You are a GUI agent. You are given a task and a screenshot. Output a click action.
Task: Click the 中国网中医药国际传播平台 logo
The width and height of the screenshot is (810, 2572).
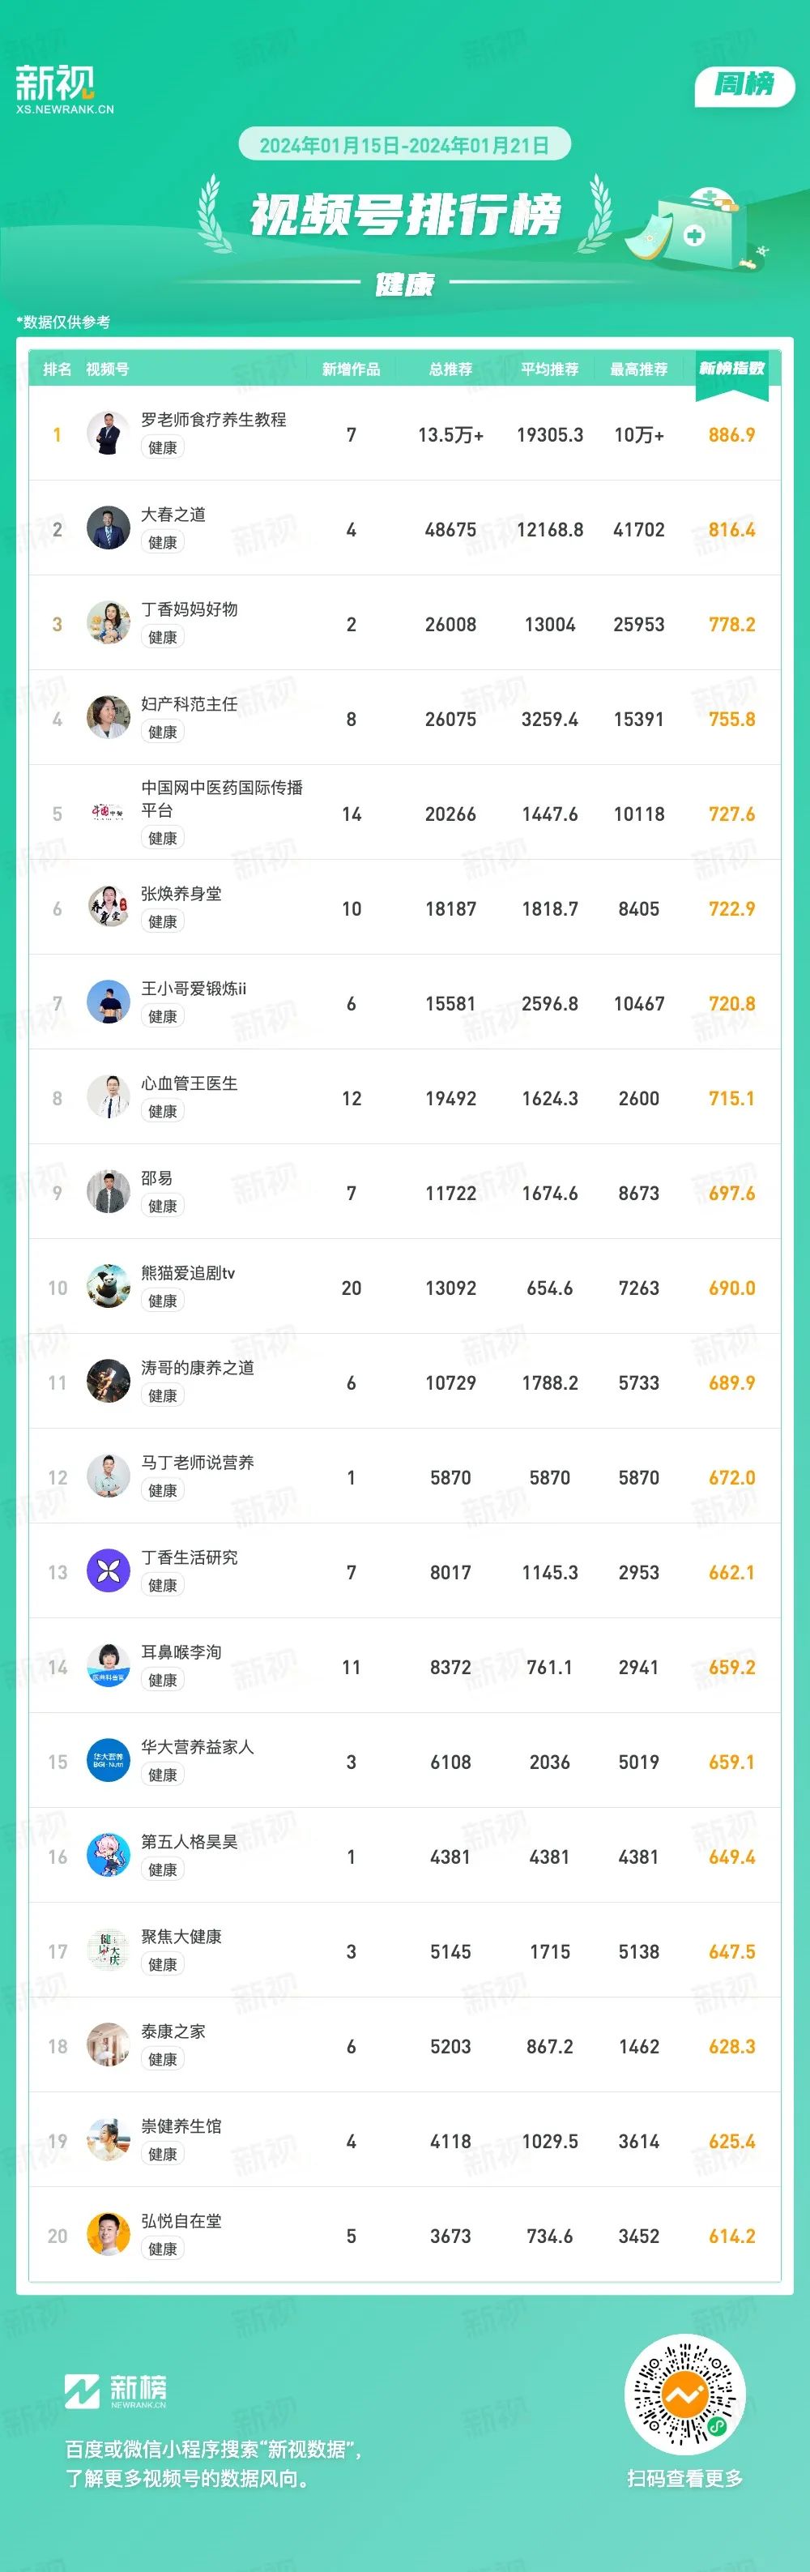[x=109, y=813]
